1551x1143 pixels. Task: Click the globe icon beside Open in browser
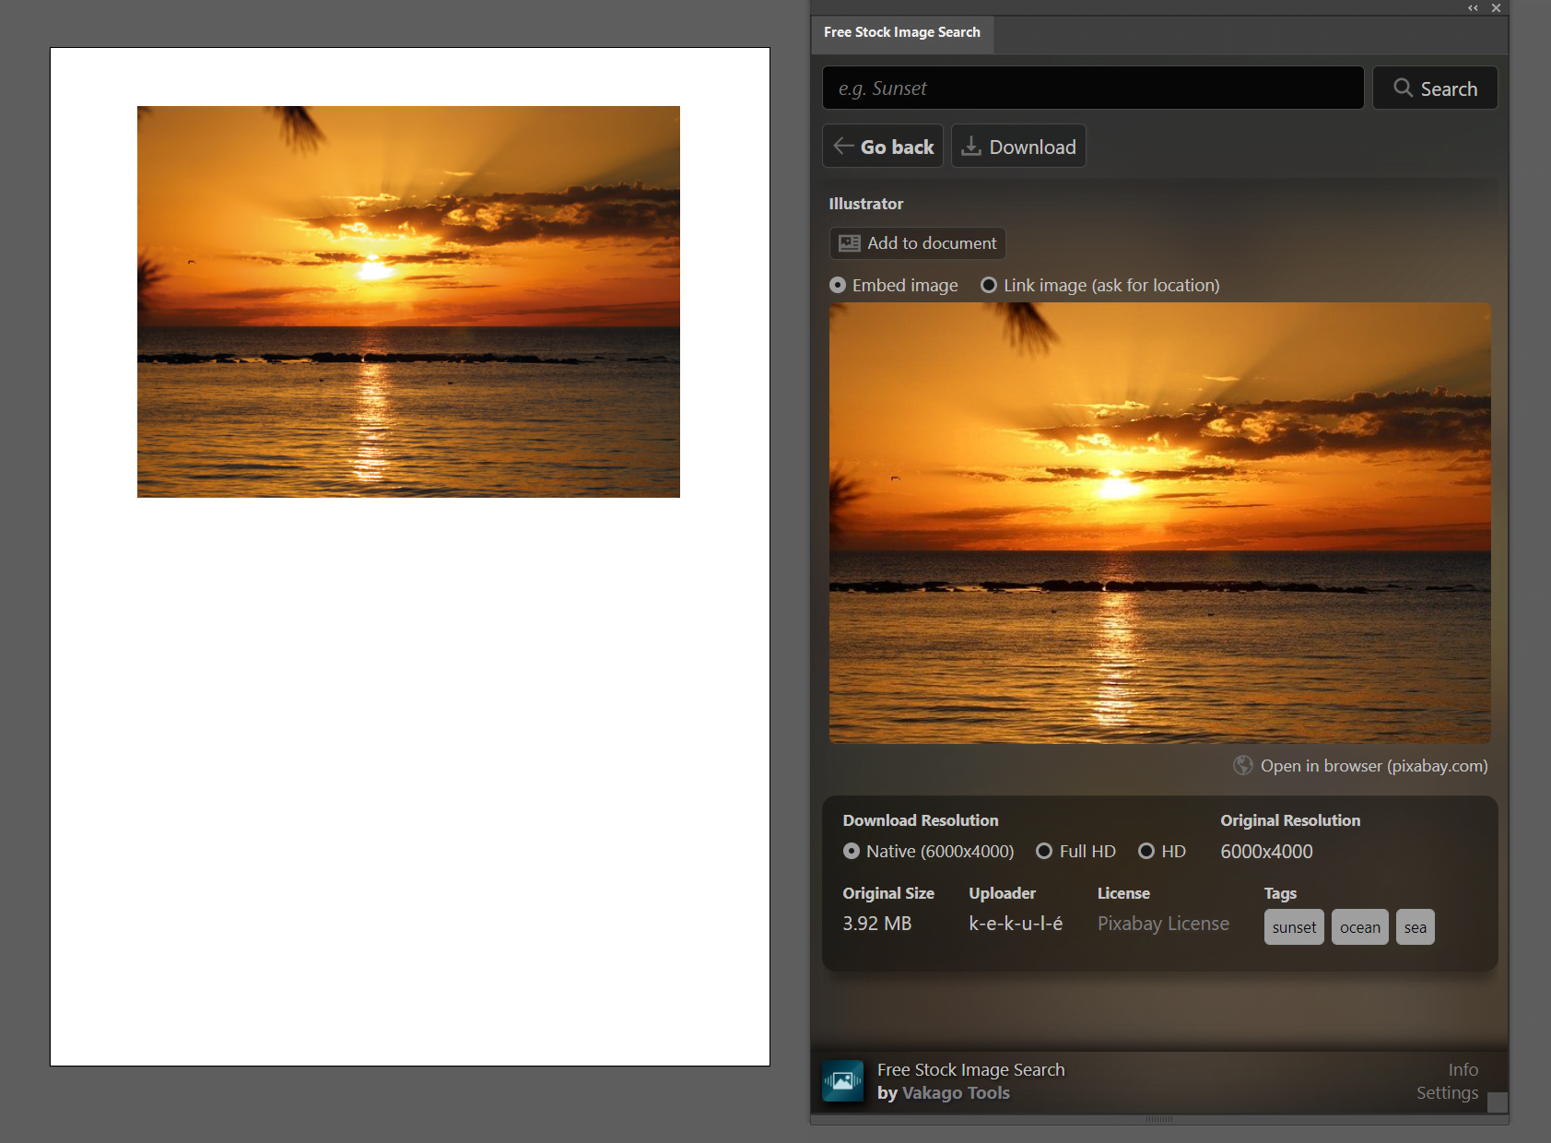click(1241, 765)
